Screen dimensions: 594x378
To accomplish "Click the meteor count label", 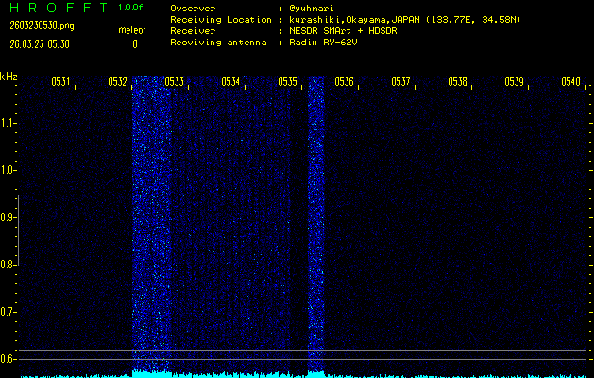I will [x=132, y=31].
